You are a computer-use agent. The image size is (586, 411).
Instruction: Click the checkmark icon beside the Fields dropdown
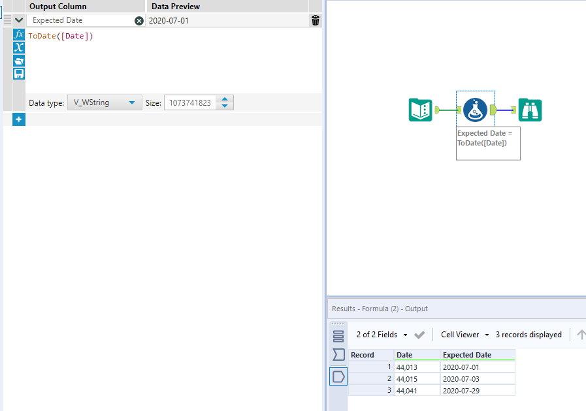coord(419,334)
